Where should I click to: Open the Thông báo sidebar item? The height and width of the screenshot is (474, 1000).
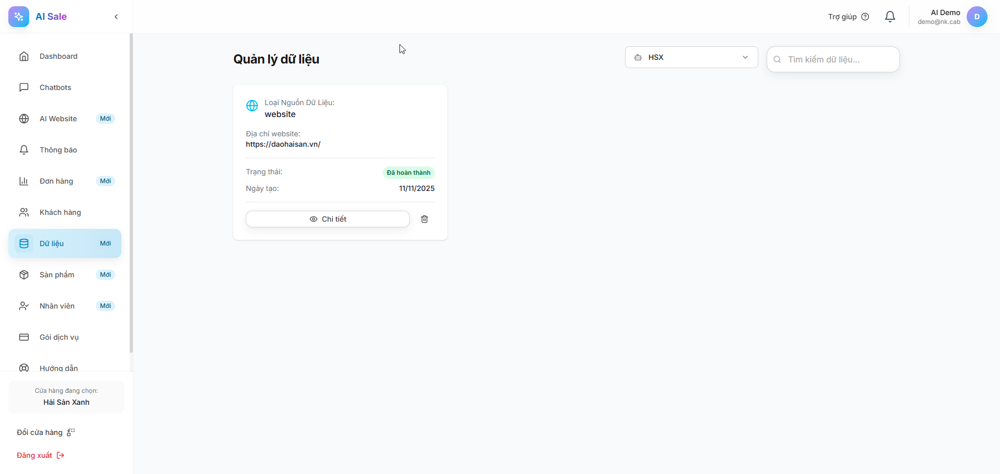[58, 150]
